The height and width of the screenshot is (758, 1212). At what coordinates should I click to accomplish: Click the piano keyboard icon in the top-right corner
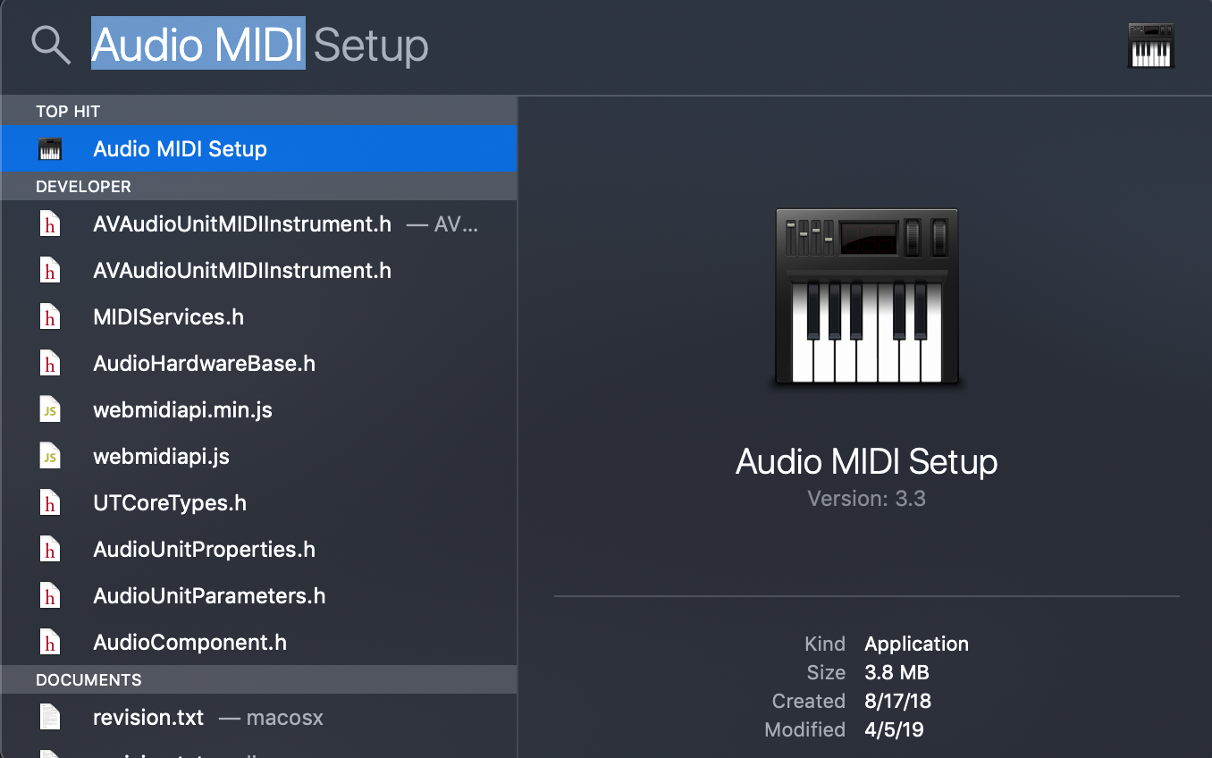tap(1151, 44)
